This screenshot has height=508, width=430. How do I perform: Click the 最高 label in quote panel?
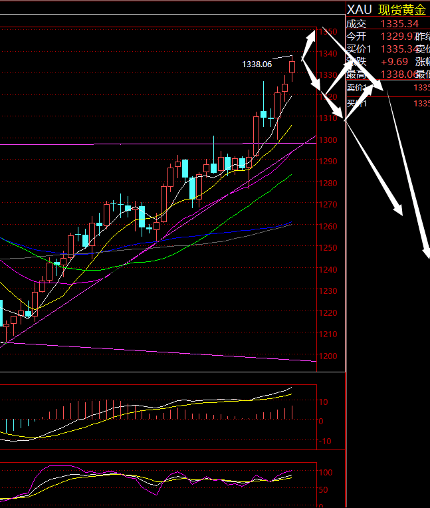356,74
